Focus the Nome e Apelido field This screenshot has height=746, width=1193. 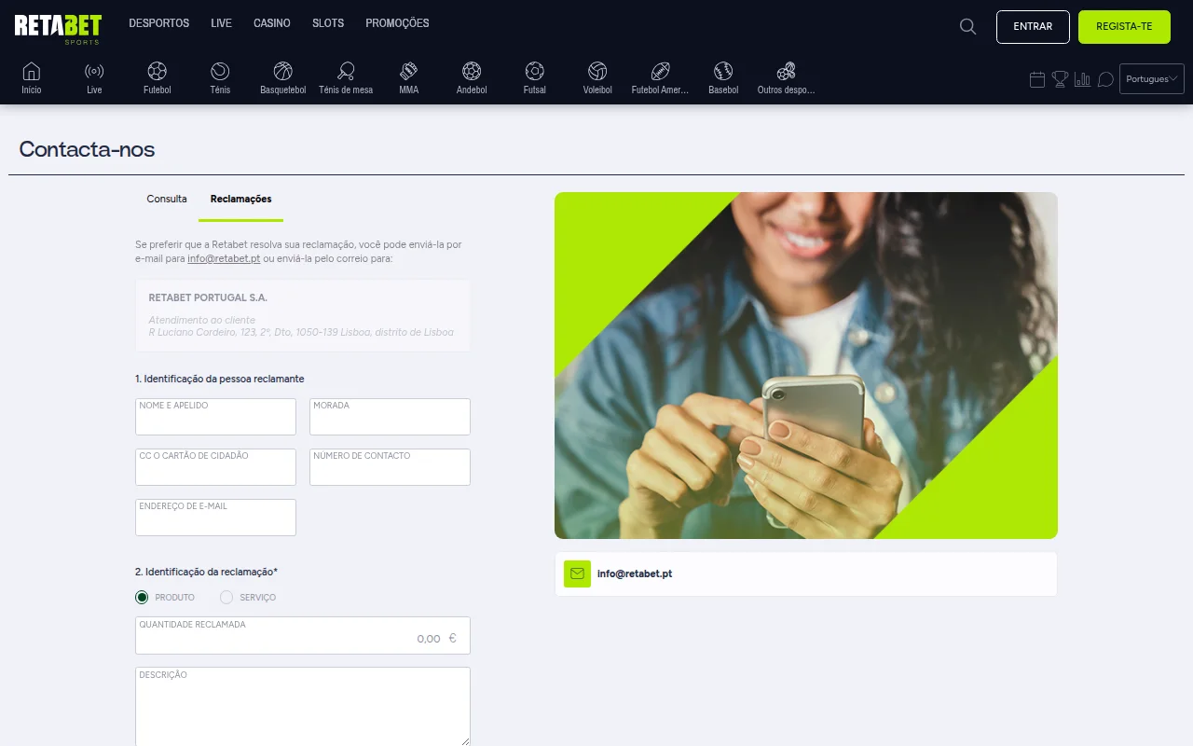pos(215,417)
